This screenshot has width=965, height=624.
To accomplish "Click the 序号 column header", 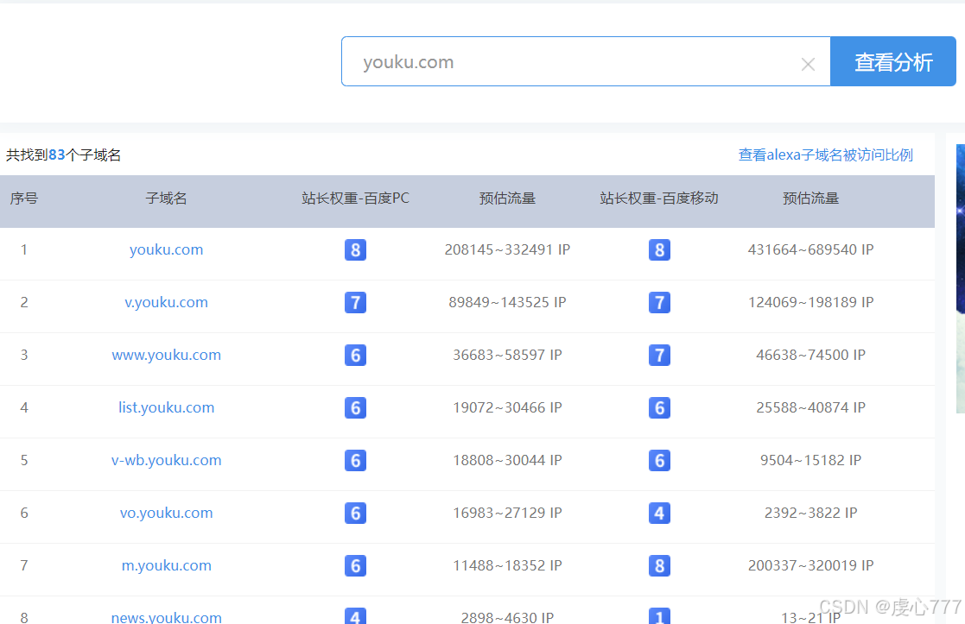I will [24, 198].
